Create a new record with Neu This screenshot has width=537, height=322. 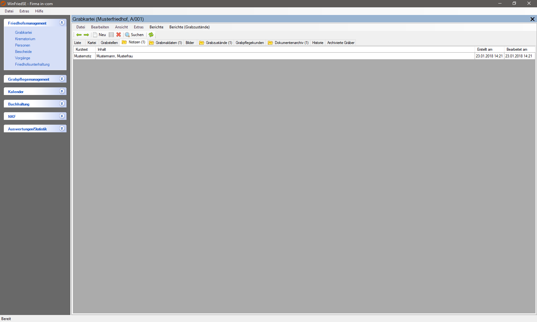99,35
